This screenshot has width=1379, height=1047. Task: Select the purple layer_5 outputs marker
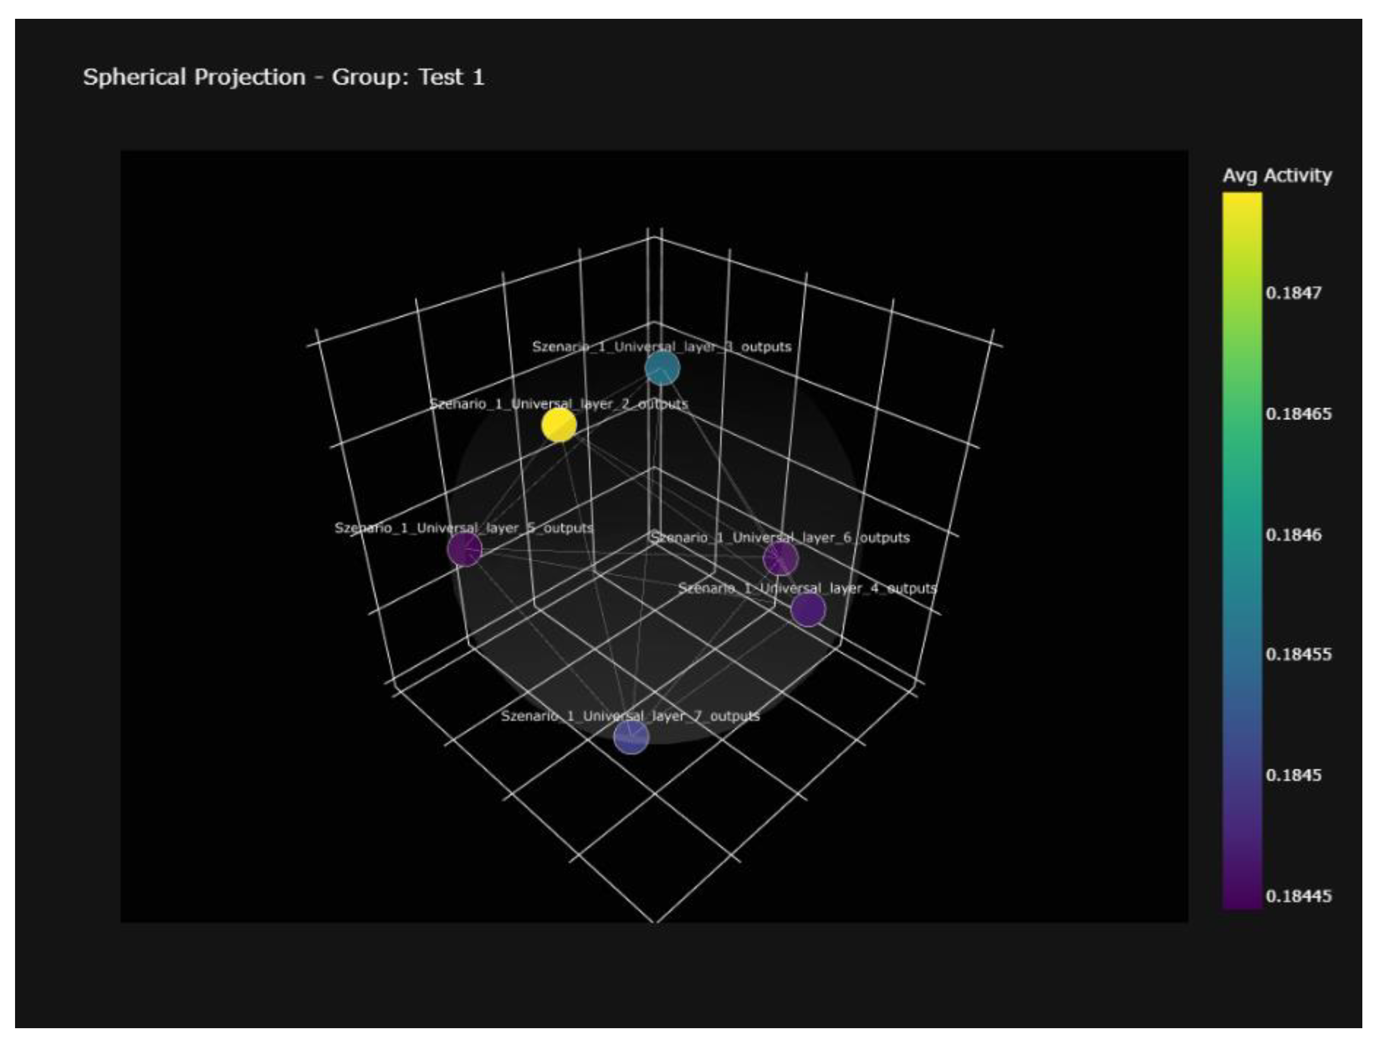(464, 549)
